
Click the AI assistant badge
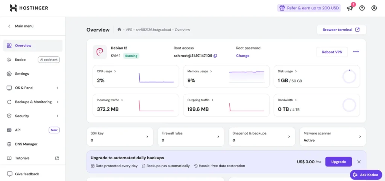click(x=49, y=60)
